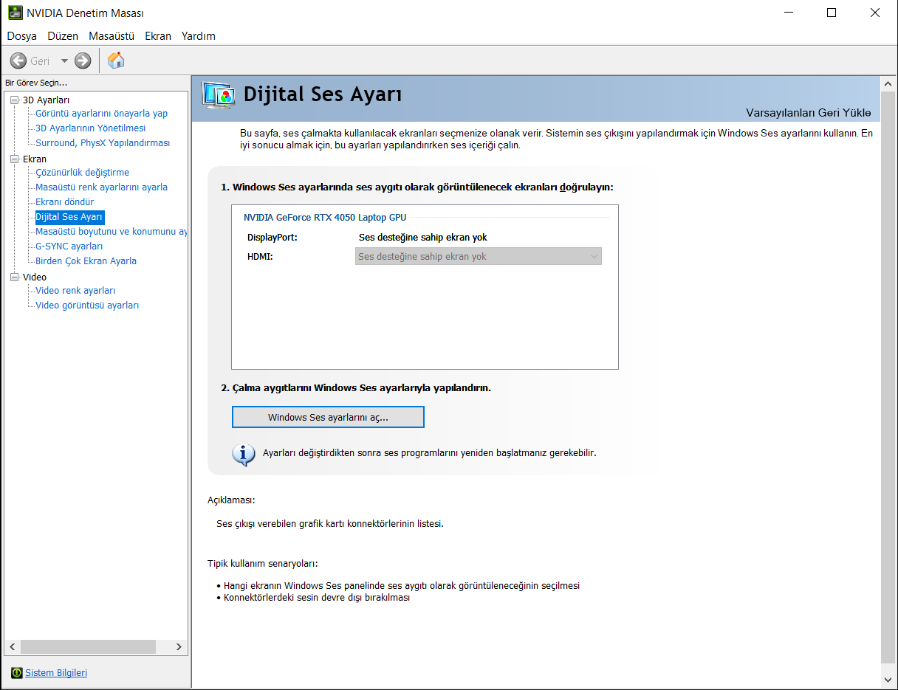Go to the Home page icon
This screenshot has width=898, height=690.
coord(116,61)
